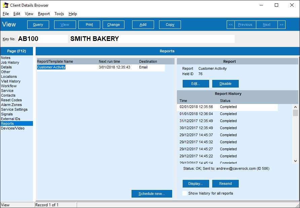
Task: Click the Page (F12) header
Action: click(16, 51)
